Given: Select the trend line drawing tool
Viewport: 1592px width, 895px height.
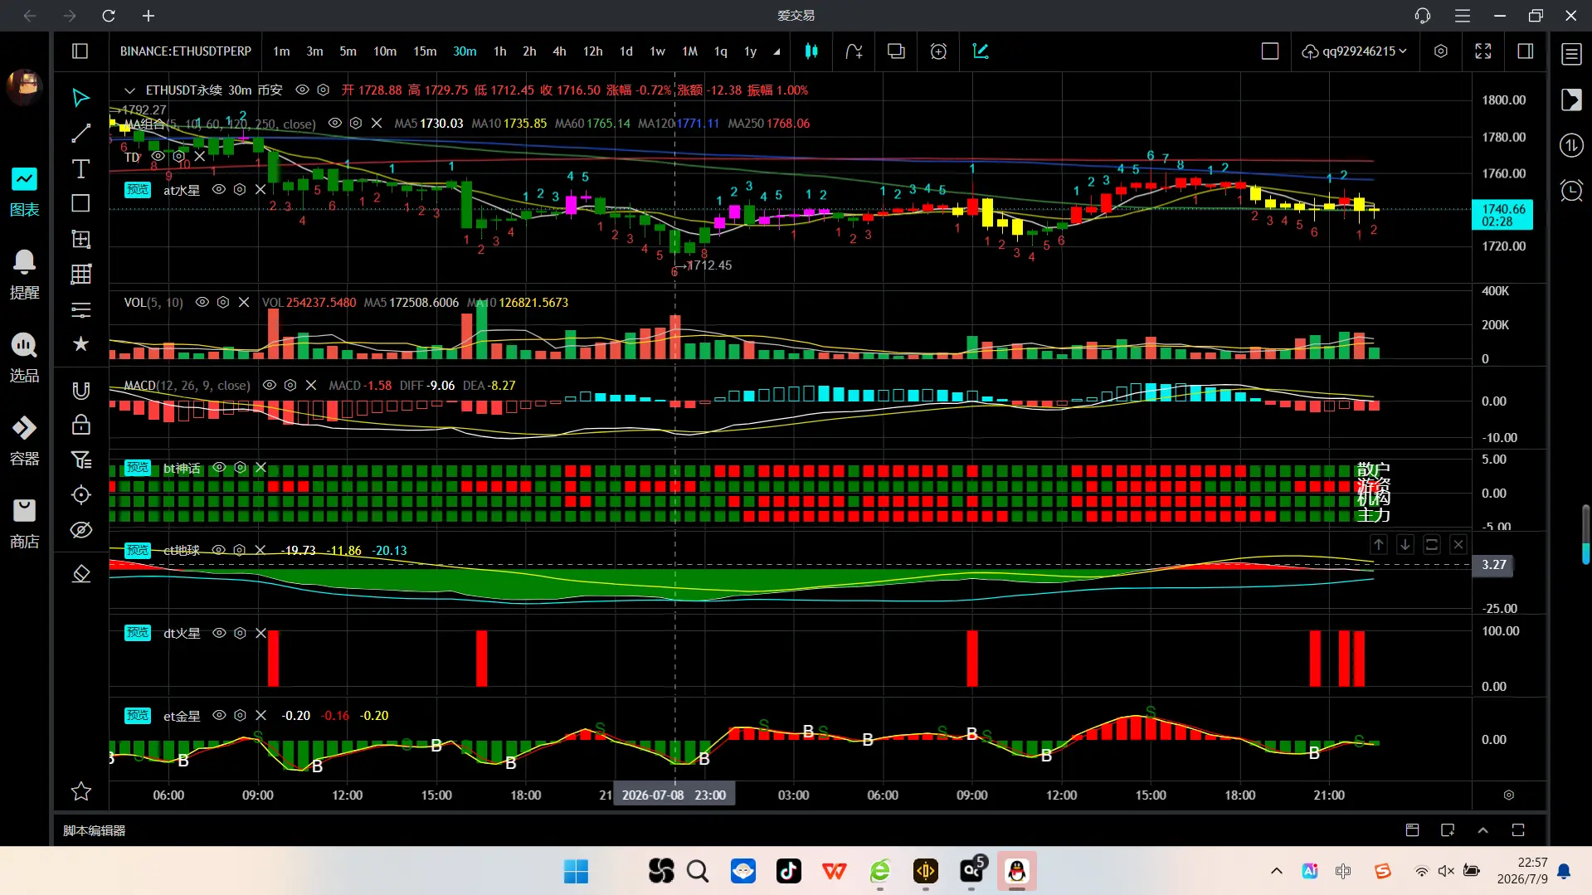Looking at the screenshot, I should pyautogui.click(x=80, y=133).
